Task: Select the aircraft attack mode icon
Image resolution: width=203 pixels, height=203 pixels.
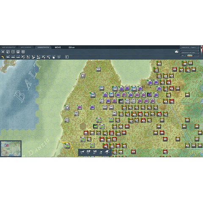Action: [x=33, y=57]
